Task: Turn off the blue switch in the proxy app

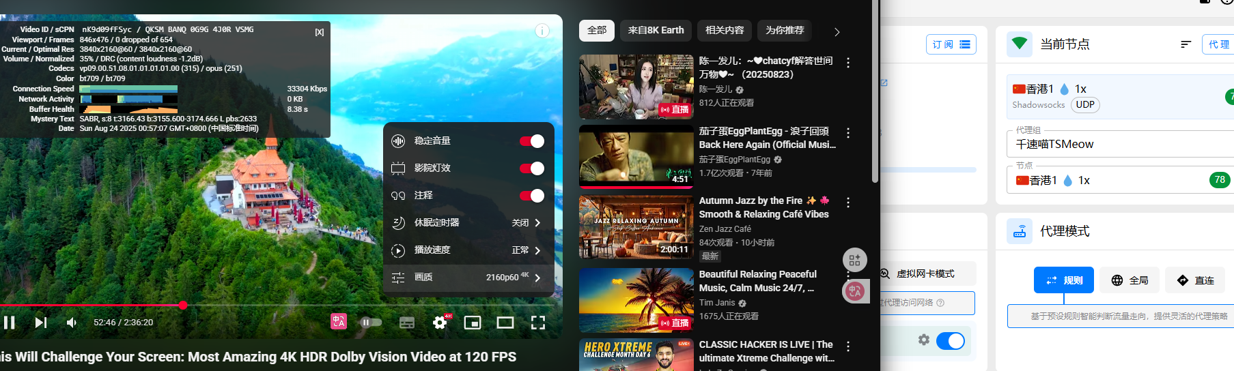Action: (950, 340)
